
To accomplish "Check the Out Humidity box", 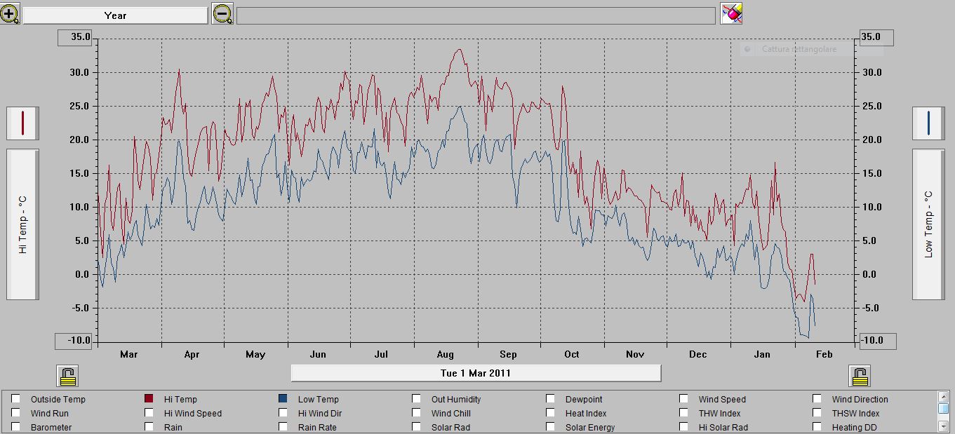I will point(417,399).
